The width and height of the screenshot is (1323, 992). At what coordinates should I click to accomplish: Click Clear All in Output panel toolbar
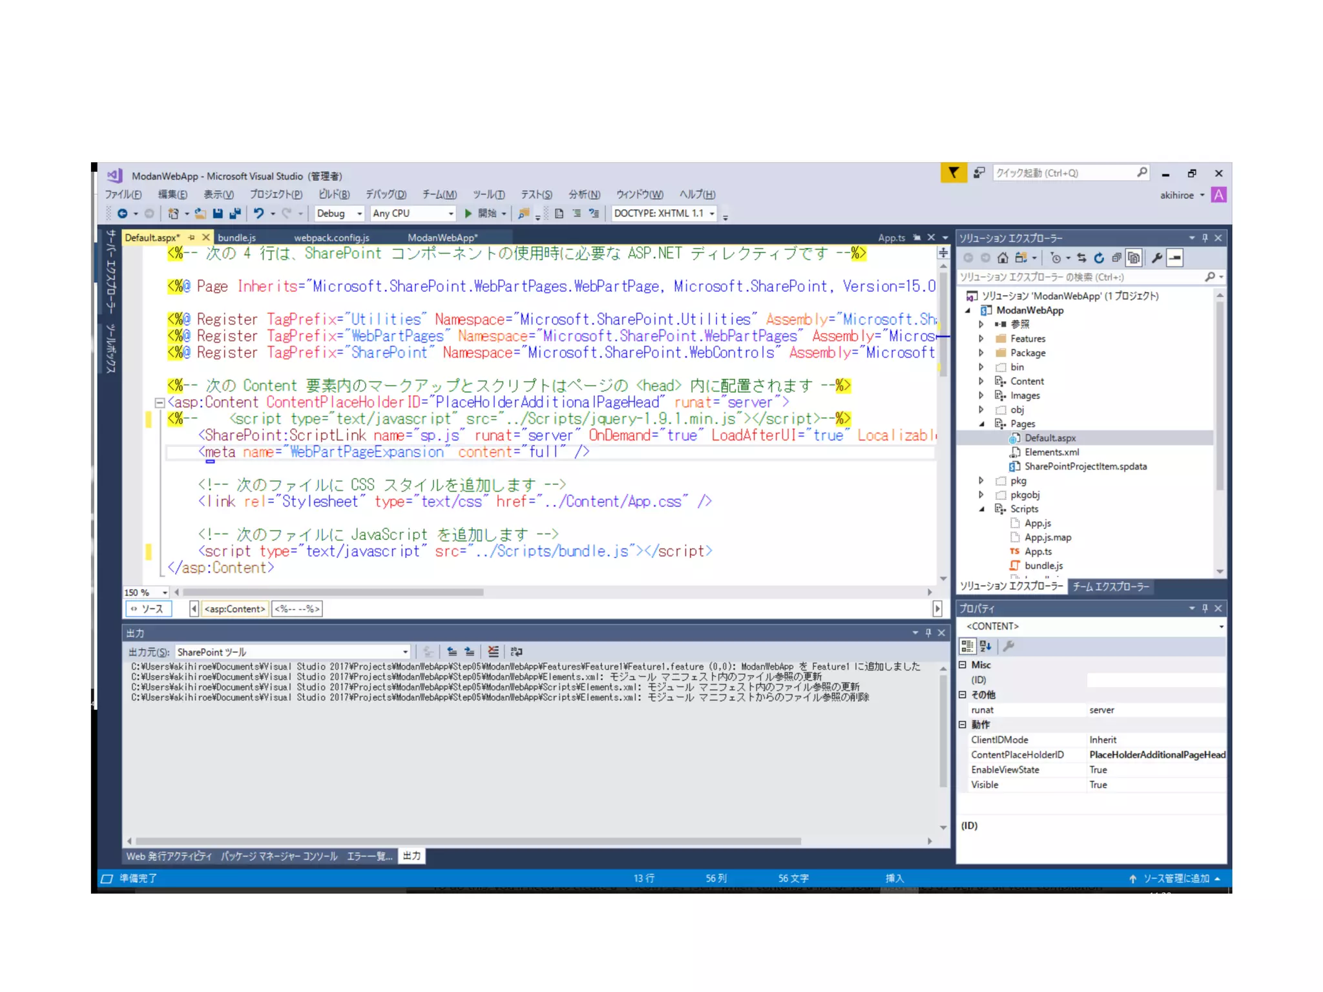click(493, 652)
